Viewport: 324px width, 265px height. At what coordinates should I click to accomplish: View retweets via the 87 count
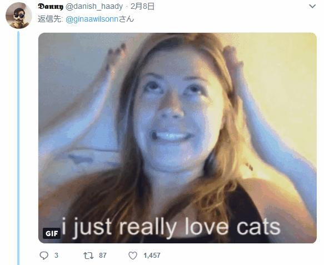103,256
